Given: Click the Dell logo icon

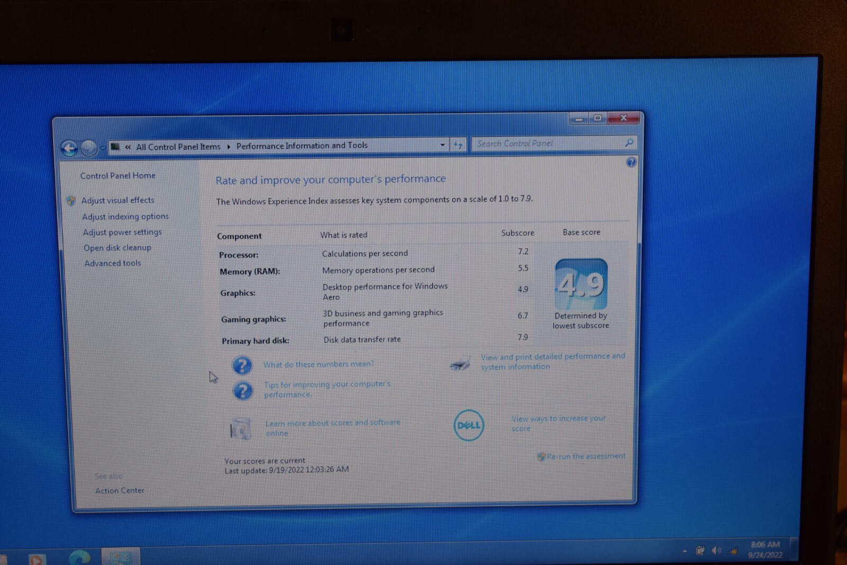Looking at the screenshot, I should (x=468, y=425).
